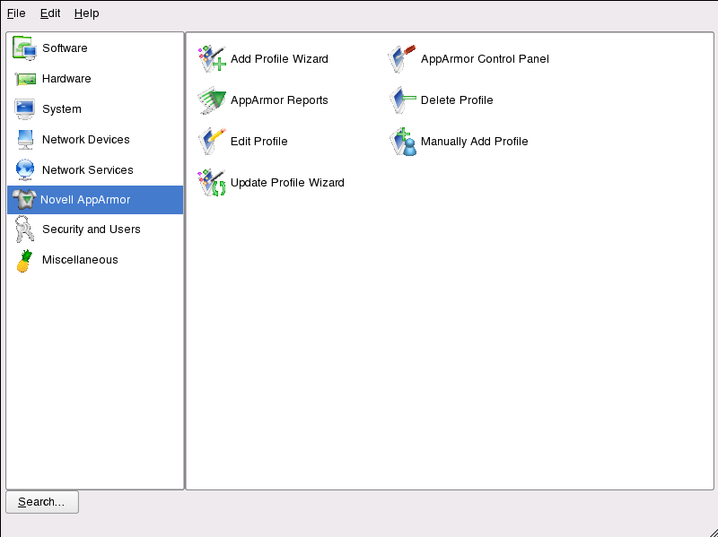Click the Delete Profile text label
The image size is (718, 537).
click(x=457, y=100)
